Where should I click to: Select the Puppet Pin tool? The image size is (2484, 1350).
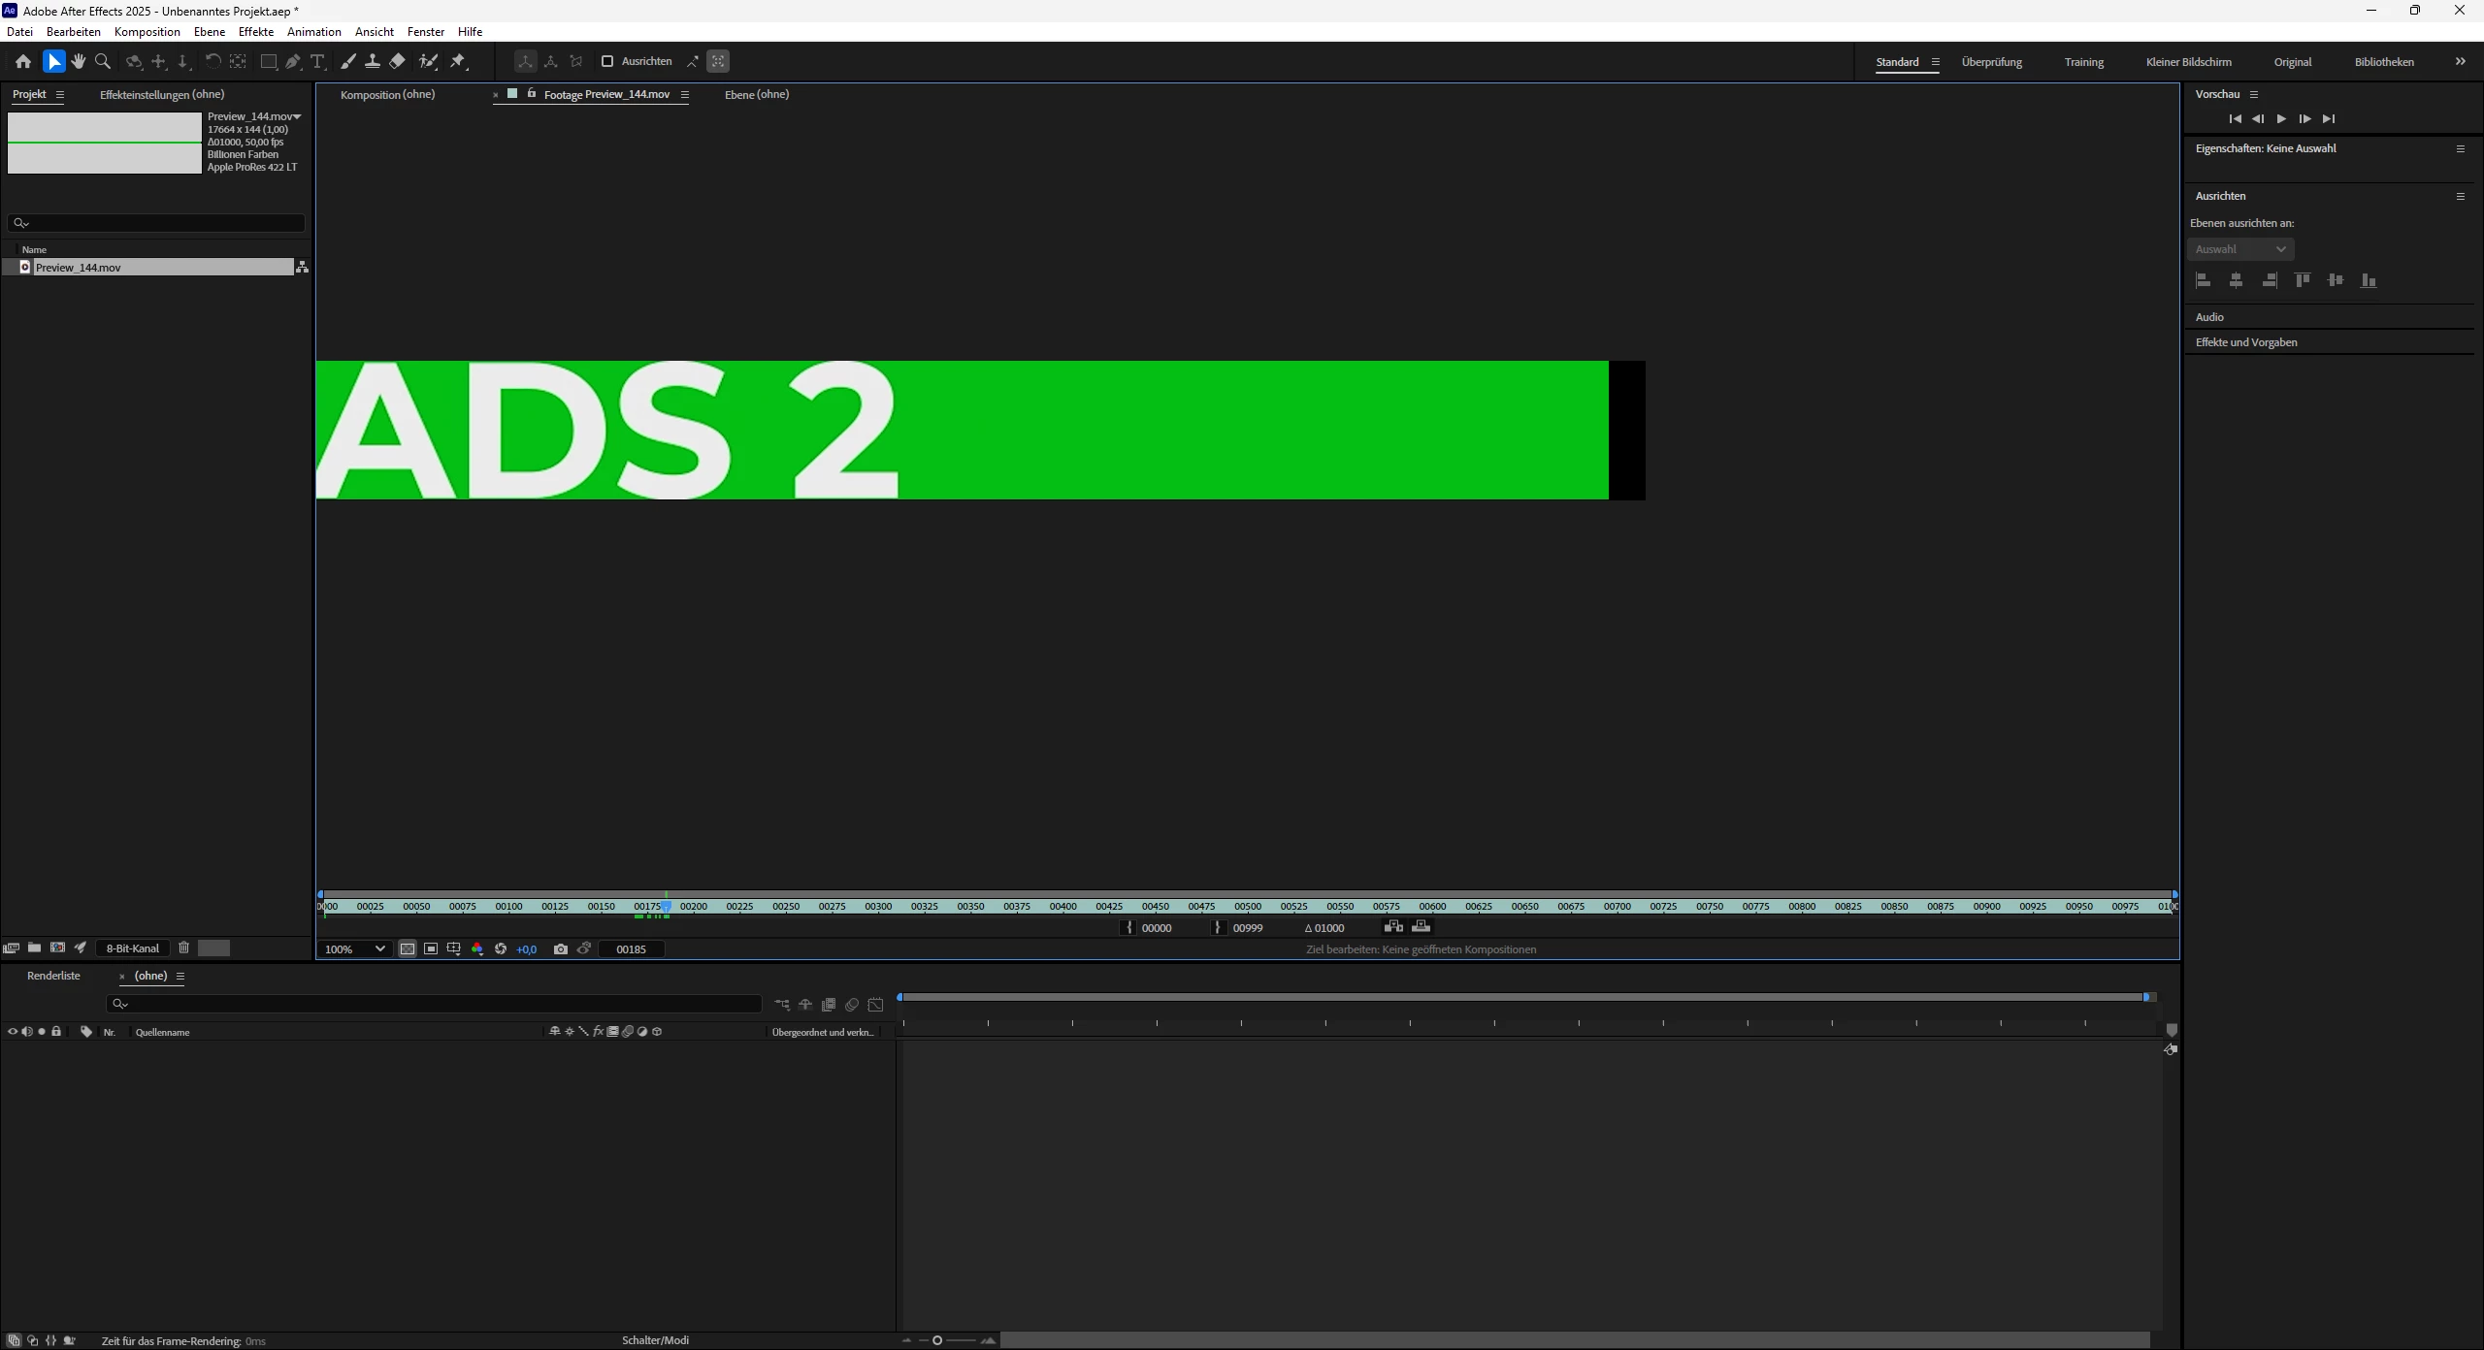click(459, 61)
